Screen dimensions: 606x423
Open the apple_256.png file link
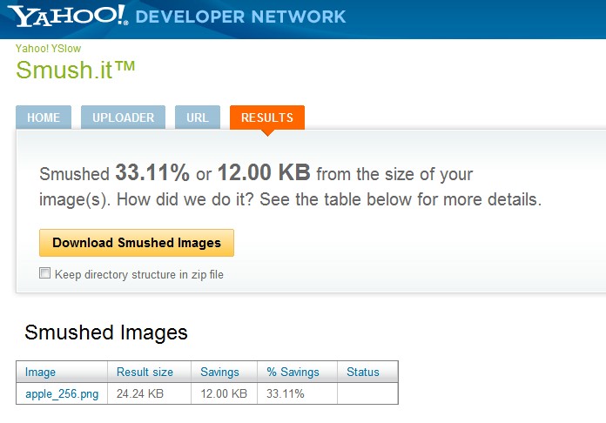62,393
